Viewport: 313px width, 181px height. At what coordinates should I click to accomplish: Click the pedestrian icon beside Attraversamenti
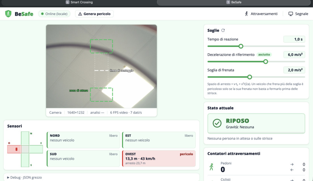[247, 14]
